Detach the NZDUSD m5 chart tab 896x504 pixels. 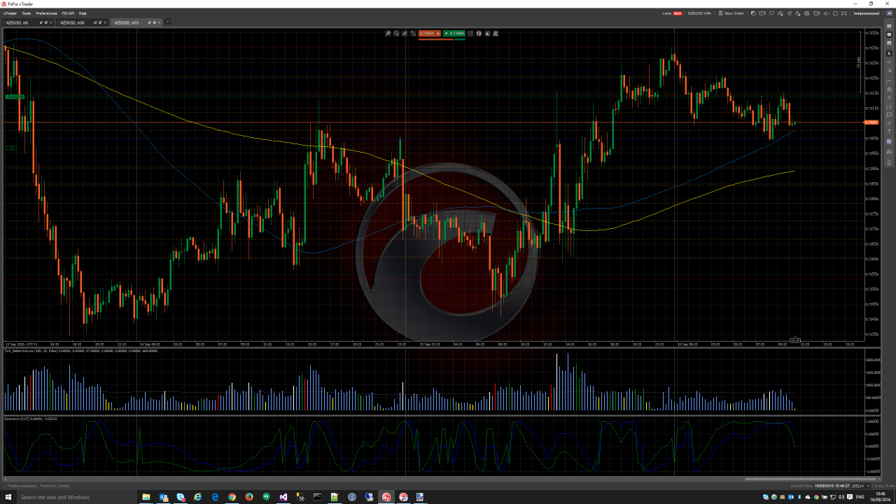tap(41, 22)
